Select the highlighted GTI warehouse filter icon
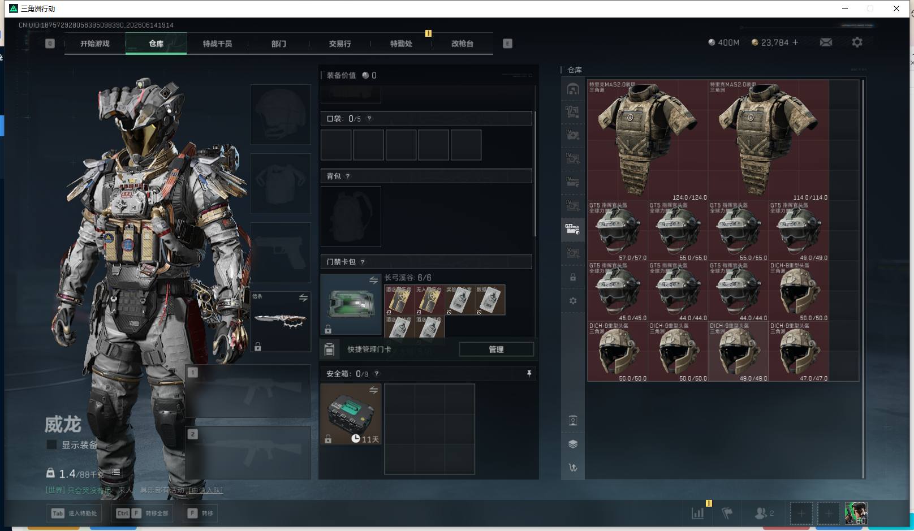 (573, 228)
